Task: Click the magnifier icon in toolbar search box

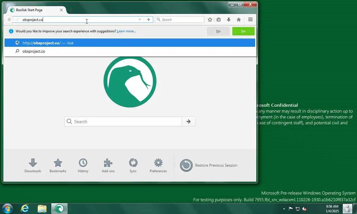Action: 158,20
